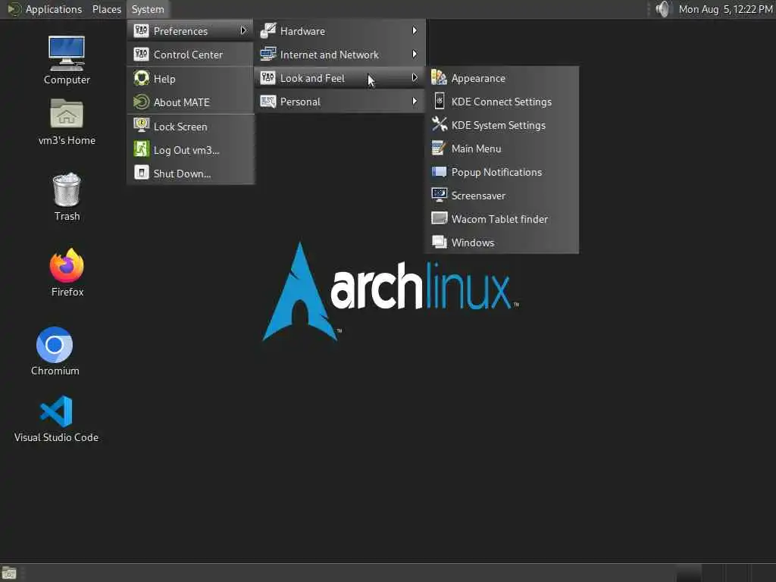This screenshot has height=582, width=776.
Task: Open the clock showing Mon Aug 5
Action: pos(725,9)
